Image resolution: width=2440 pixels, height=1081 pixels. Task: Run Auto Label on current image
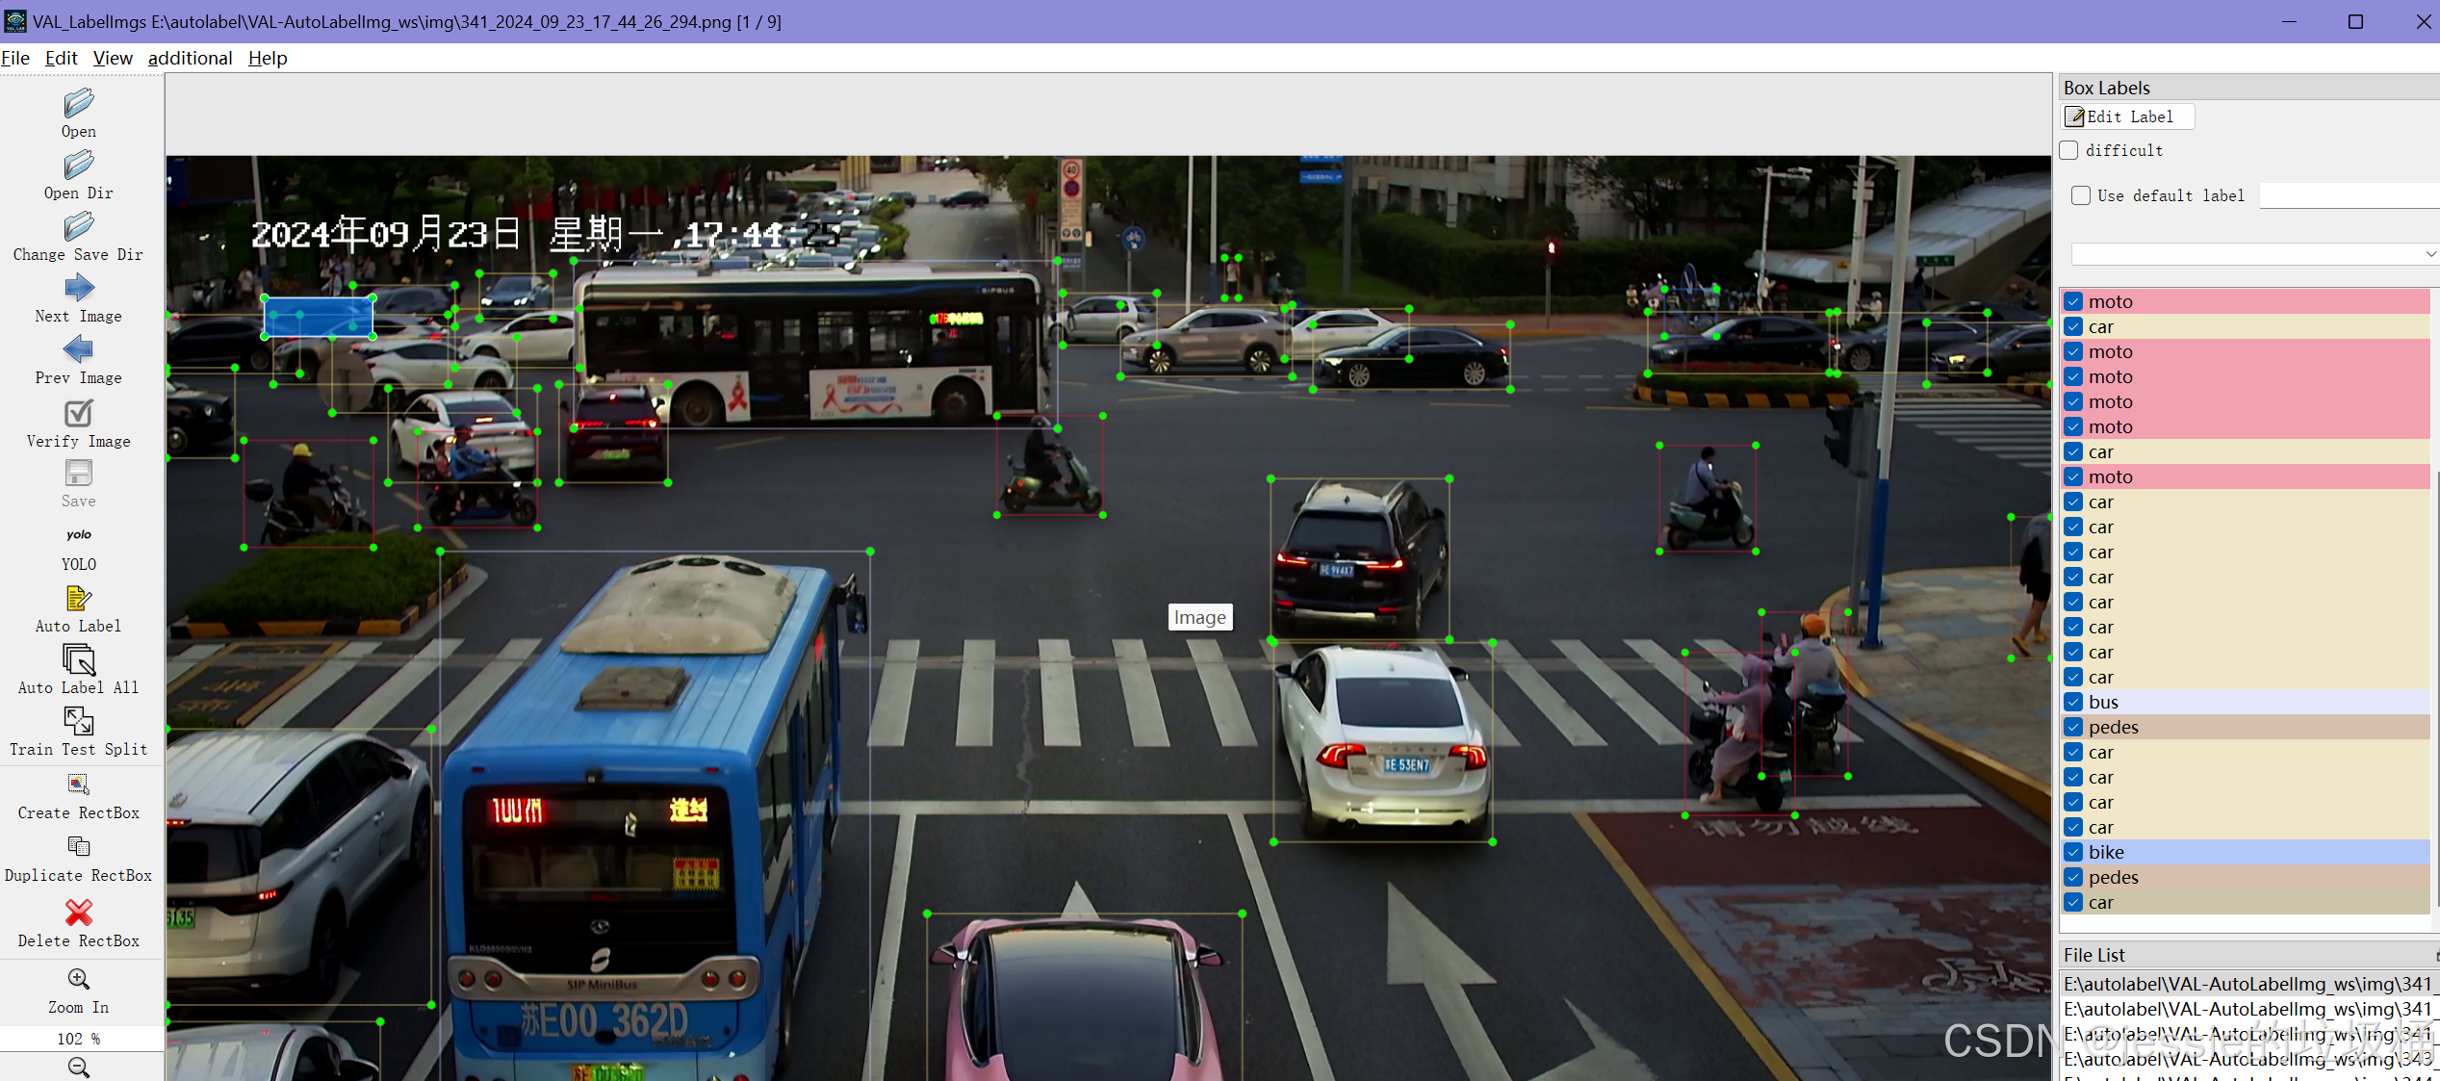pos(79,599)
